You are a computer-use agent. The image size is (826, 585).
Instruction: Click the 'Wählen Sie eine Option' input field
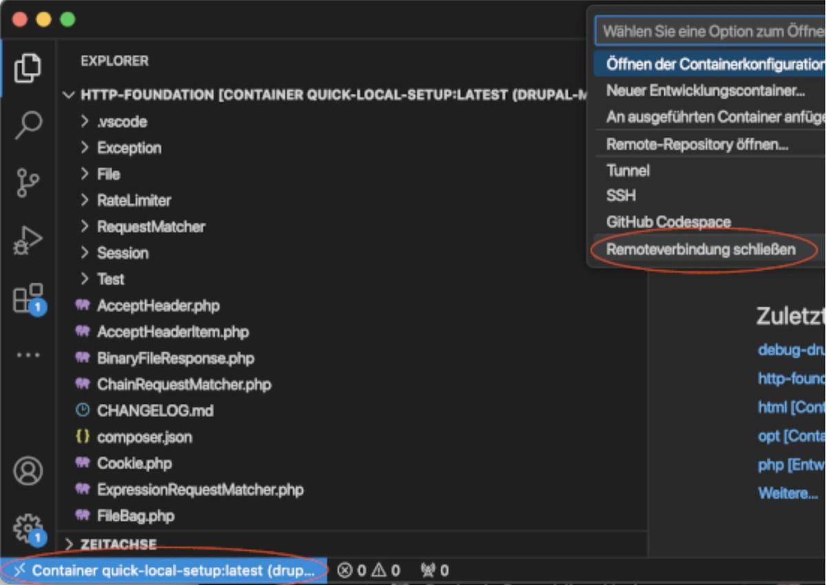[709, 32]
